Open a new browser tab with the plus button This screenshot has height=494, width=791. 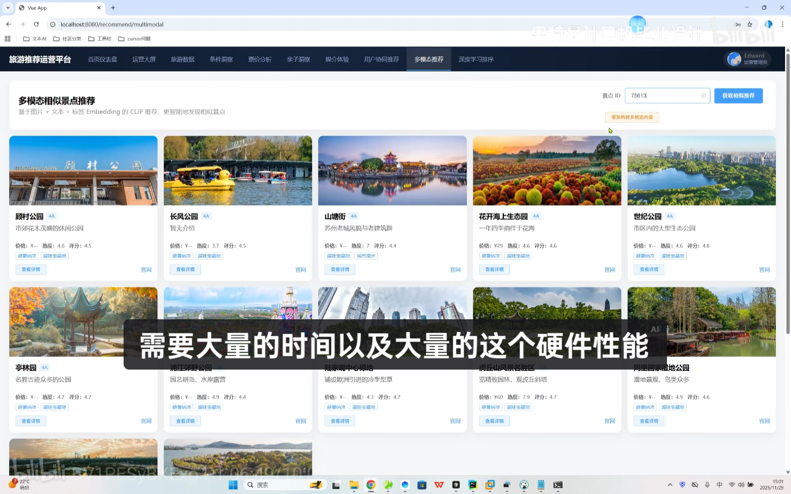tap(113, 8)
